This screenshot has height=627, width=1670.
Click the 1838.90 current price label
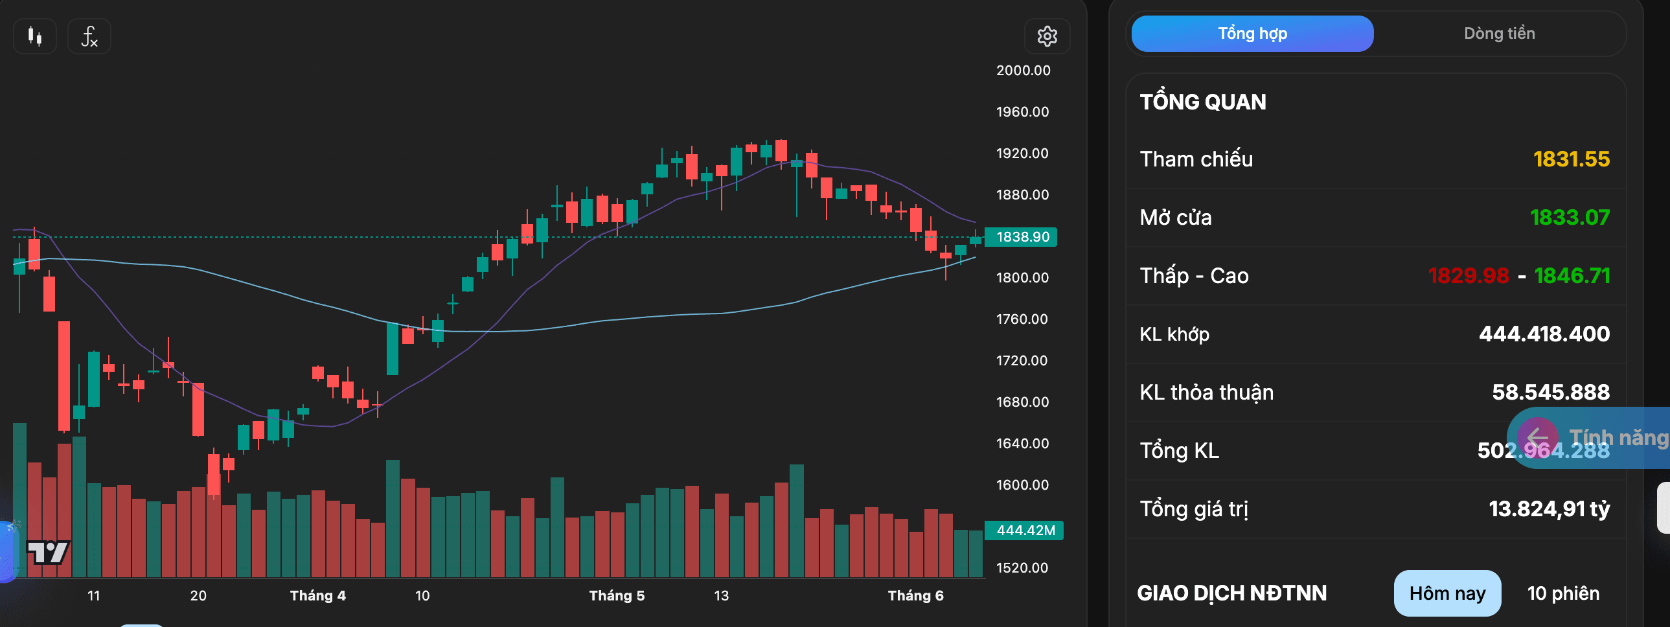1021,236
